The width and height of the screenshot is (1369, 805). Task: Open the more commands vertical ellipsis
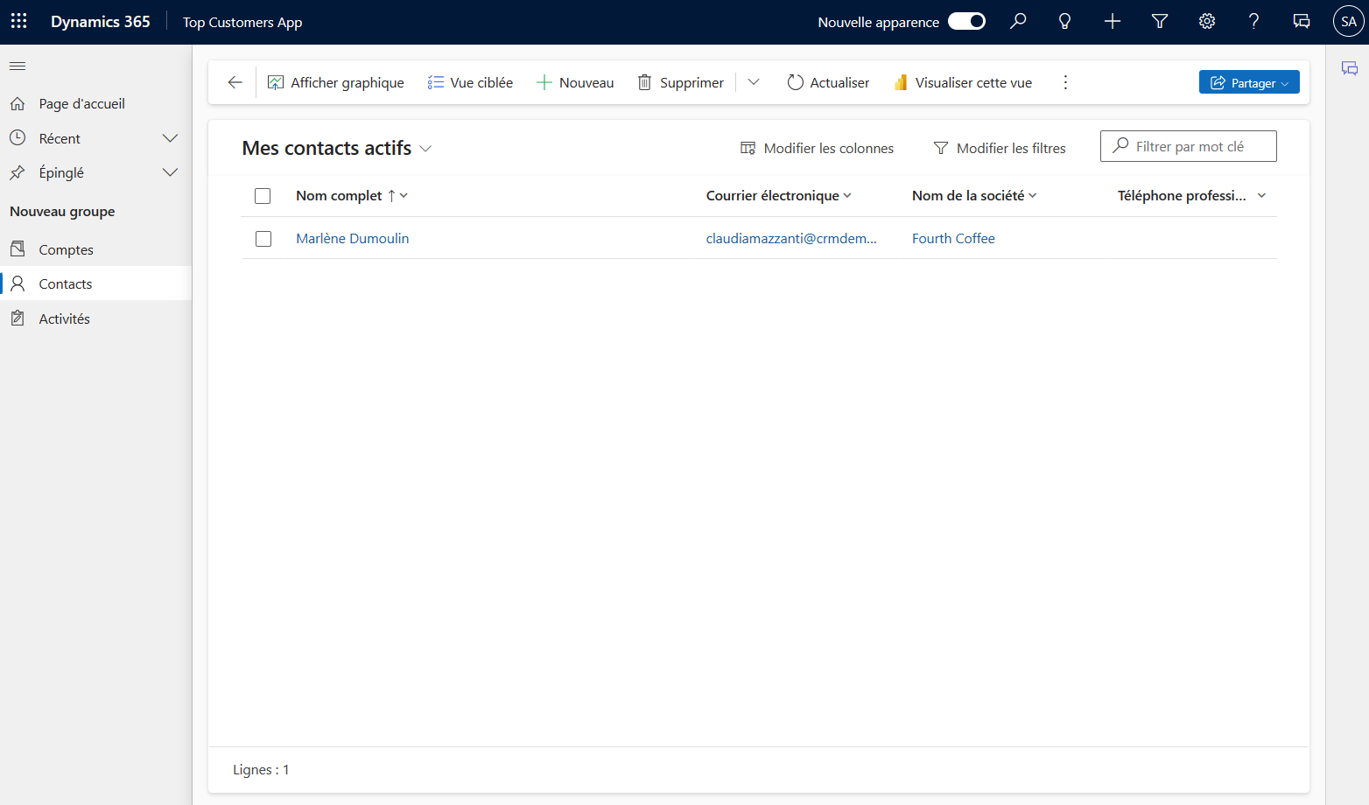[1065, 82]
